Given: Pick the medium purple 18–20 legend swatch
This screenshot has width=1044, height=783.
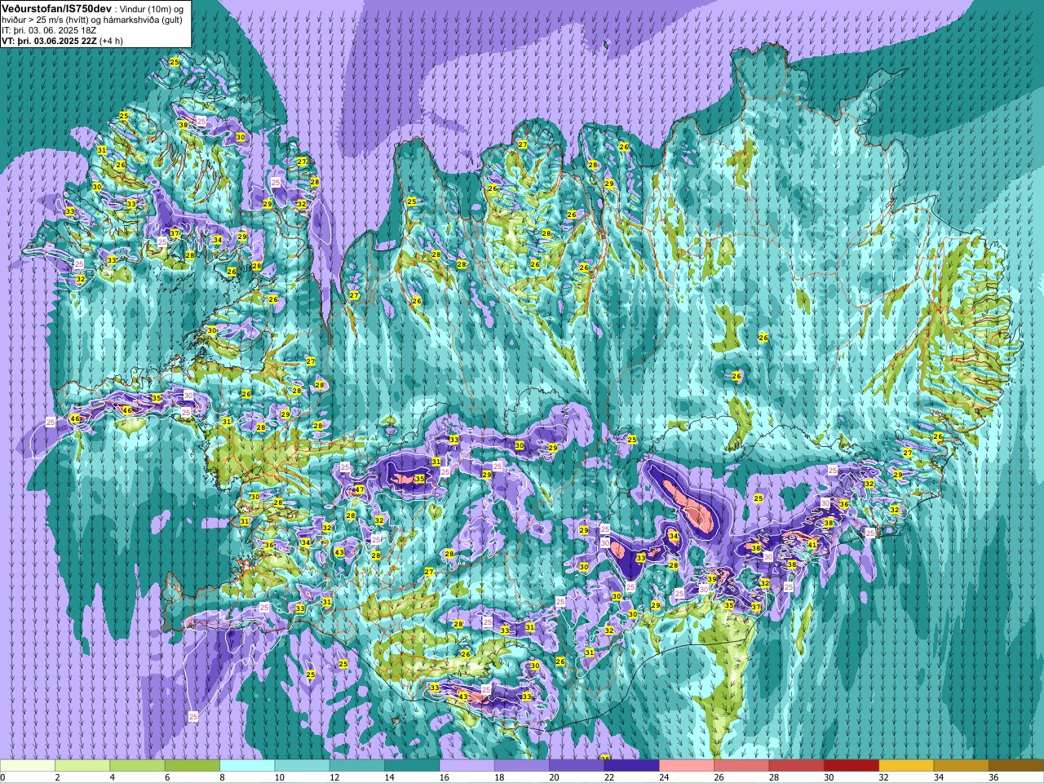Looking at the screenshot, I should coord(522,766).
